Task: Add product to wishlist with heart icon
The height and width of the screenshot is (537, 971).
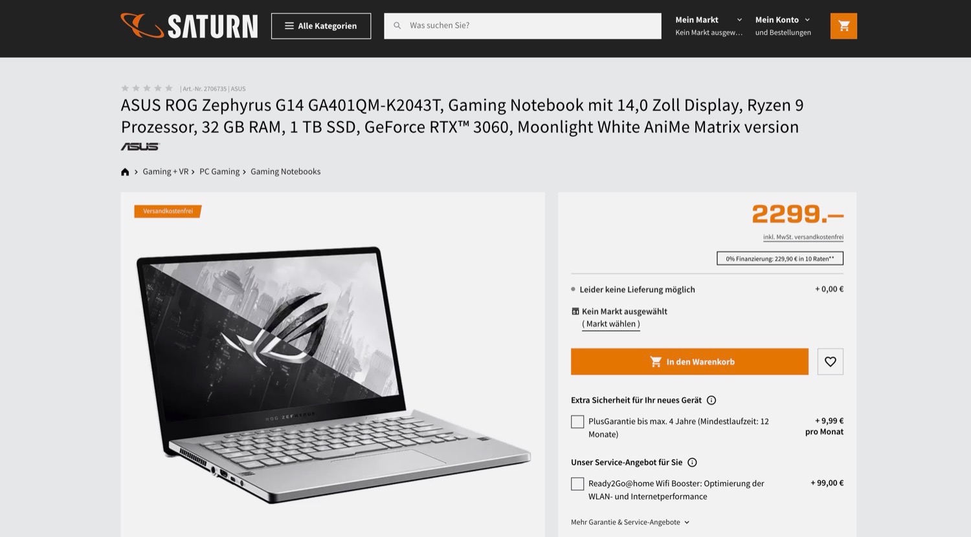Action: coord(830,362)
